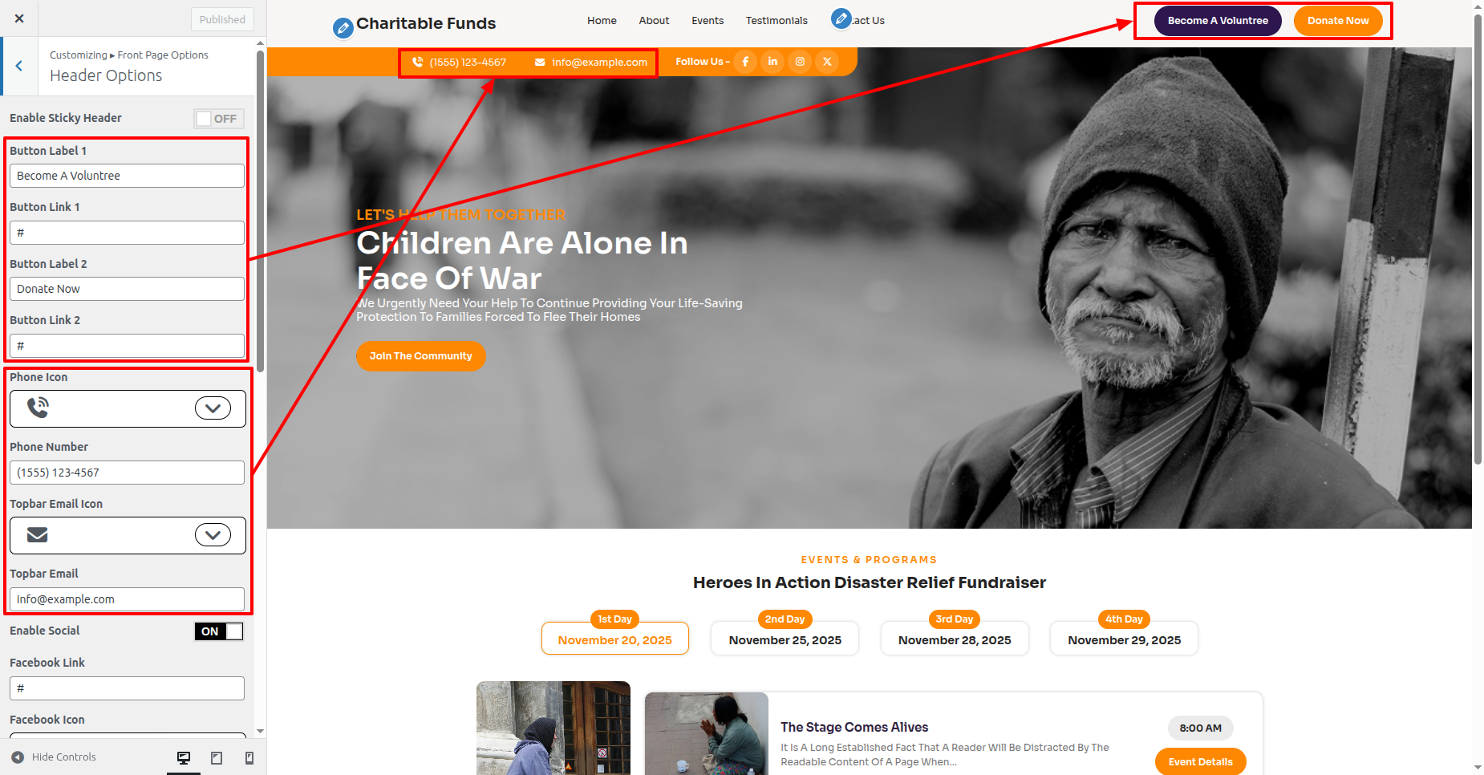
Task: Switch to tablet preview device icon
Action: click(x=217, y=757)
